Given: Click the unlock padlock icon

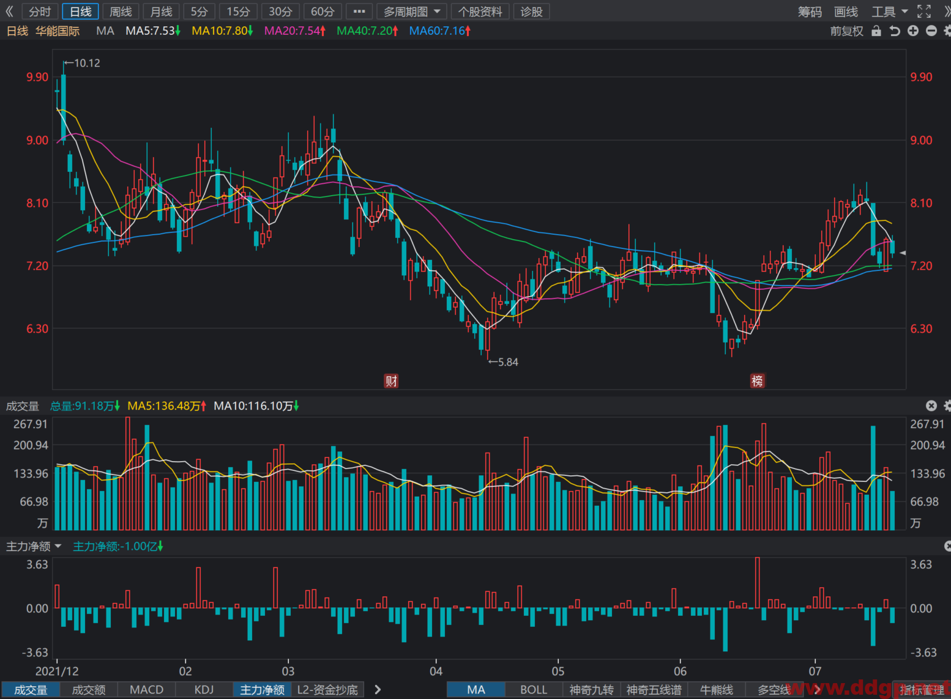Looking at the screenshot, I should (876, 31).
